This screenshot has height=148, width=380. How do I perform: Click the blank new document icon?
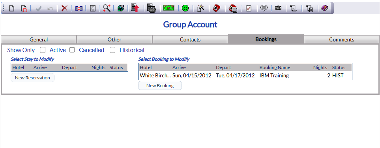tap(11, 8)
